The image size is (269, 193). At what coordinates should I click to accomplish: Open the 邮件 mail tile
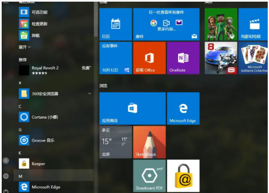coord(166,24)
